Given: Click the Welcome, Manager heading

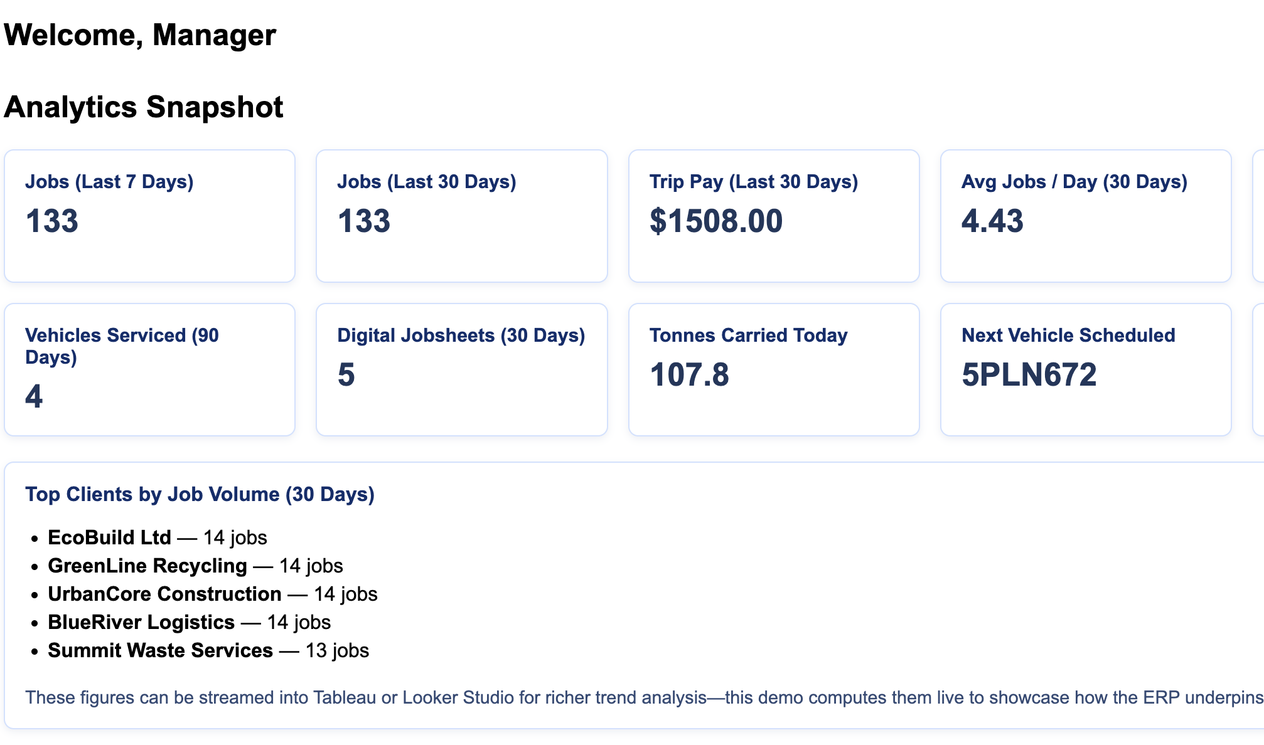Looking at the screenshot, I should coord(140,35).
